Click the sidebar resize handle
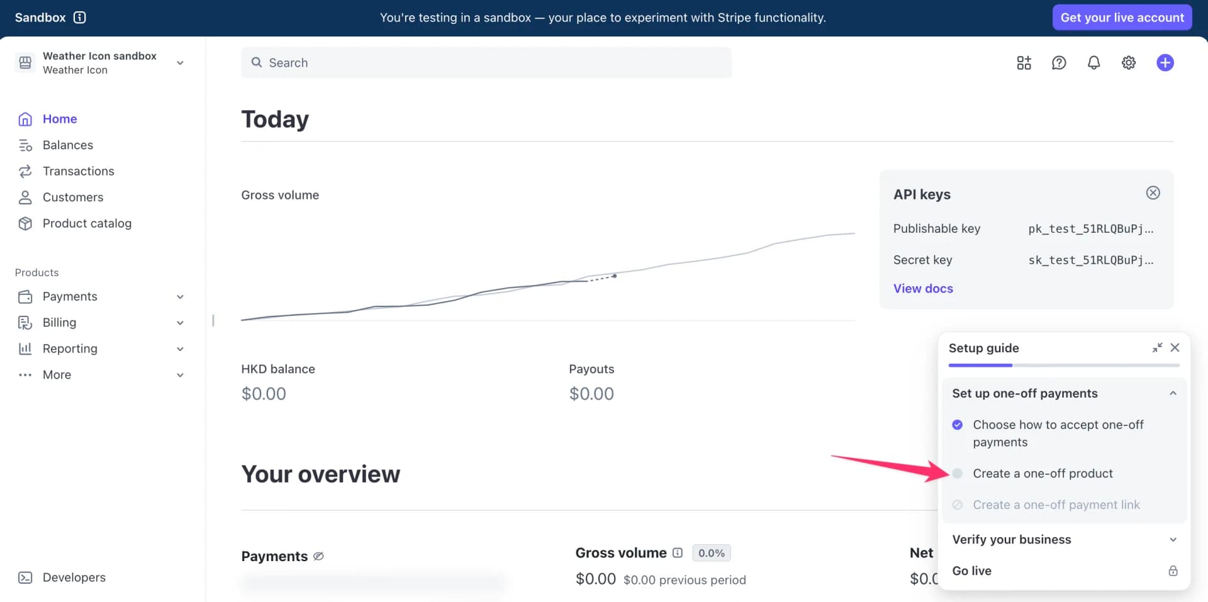The image size is (1208, 602). click(x=213, y=321)
